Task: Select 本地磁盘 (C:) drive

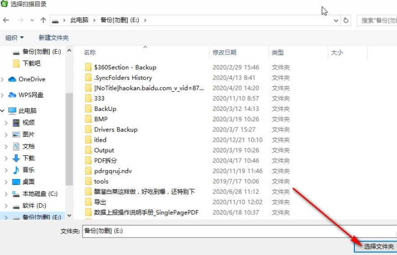Action: pyautogui.click(x=35, y=194)
